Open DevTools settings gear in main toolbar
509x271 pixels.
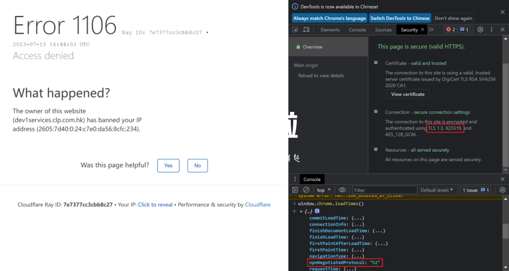tap(480, 30)
